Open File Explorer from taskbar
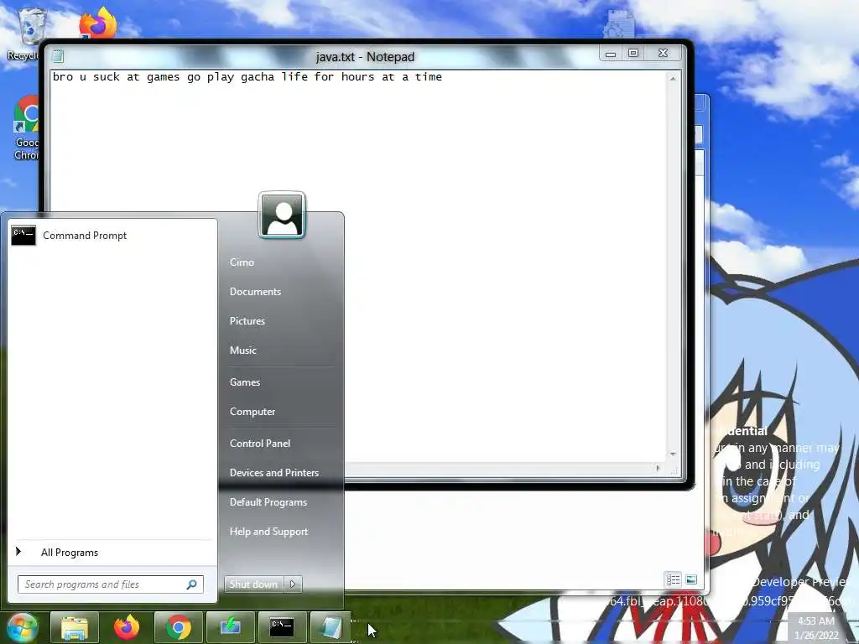The height and width of the screenshot is (644, 859). pos(75,627)
